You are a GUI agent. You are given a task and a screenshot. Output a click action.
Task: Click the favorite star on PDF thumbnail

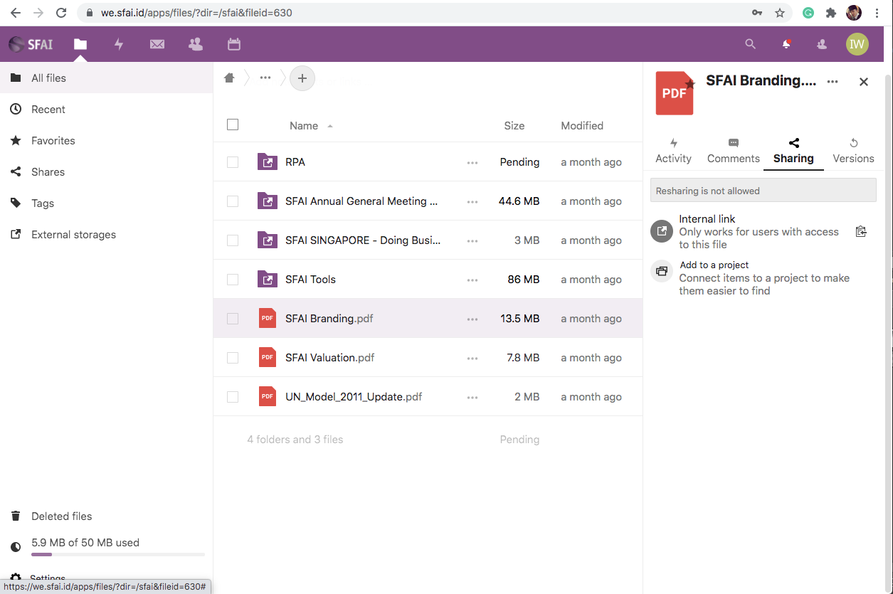(689, 84)
